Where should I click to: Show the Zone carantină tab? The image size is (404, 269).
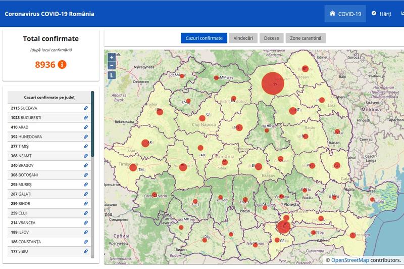click(306, 38)
